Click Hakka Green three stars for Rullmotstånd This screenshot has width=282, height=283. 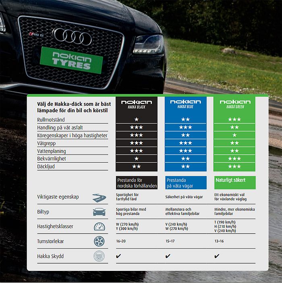point(234,119)
